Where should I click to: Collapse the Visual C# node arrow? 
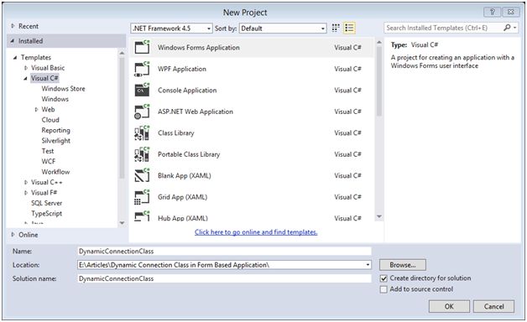click(25, 78)
